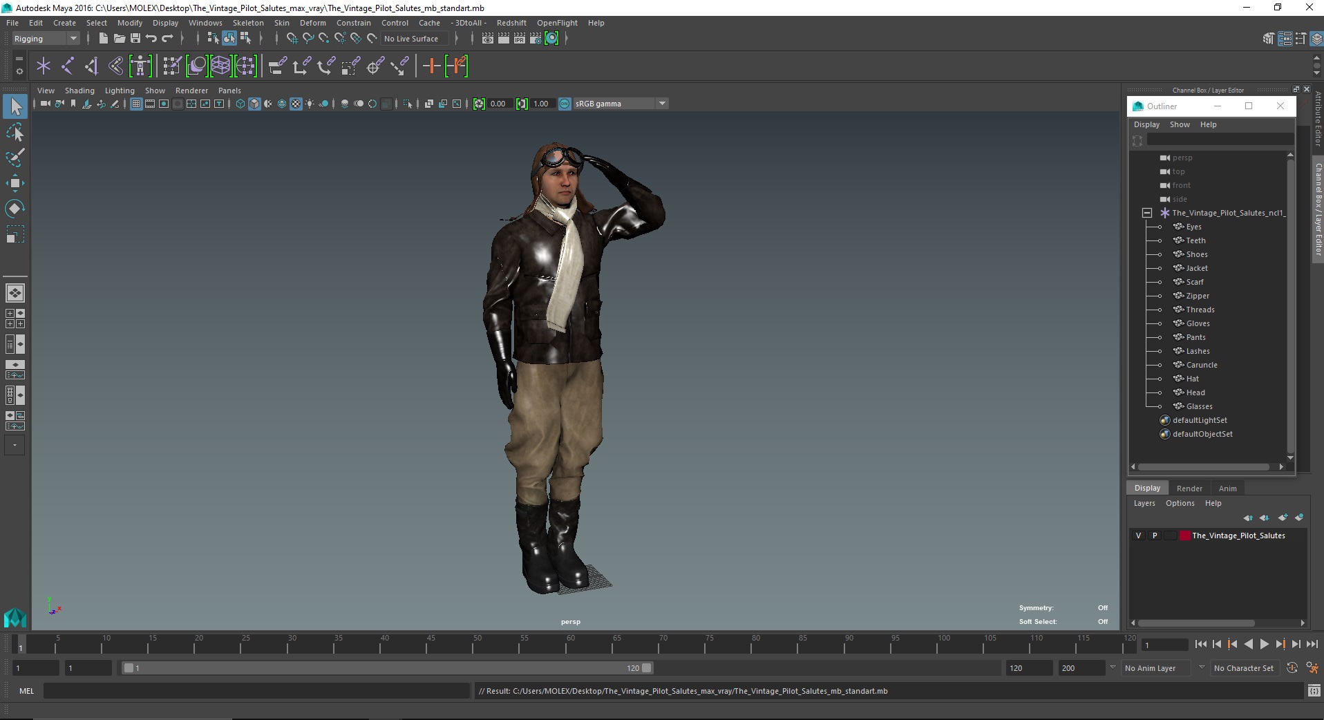
Task: Undo the last action
Action: point(151,39)
